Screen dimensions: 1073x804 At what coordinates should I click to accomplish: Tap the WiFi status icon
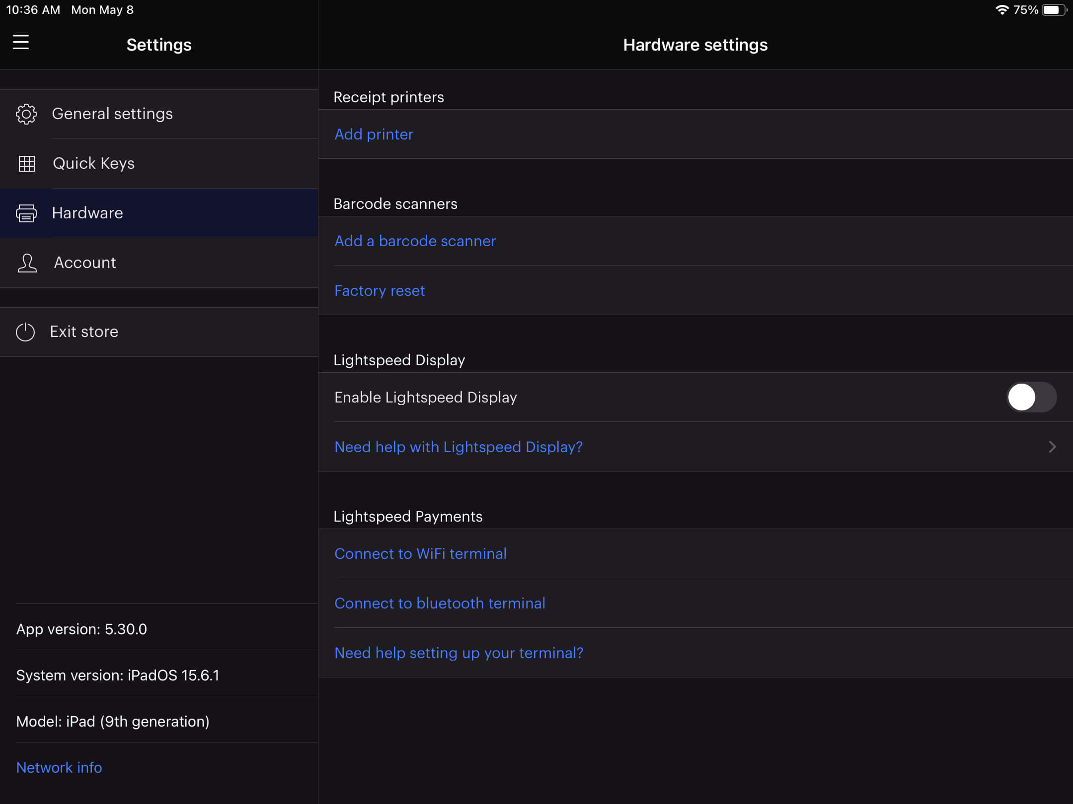pyautogui.click(x=1002, y=10)
